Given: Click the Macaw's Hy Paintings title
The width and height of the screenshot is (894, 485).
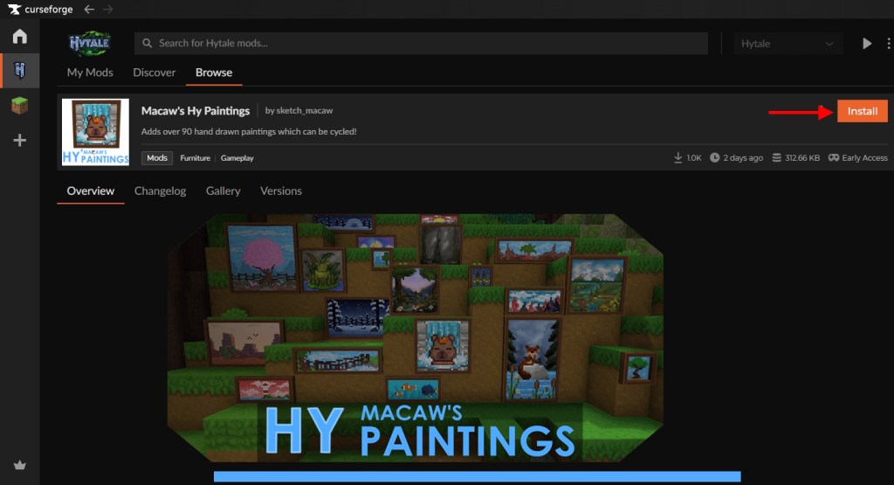Looking at the screenshot, I should (196, 111).
